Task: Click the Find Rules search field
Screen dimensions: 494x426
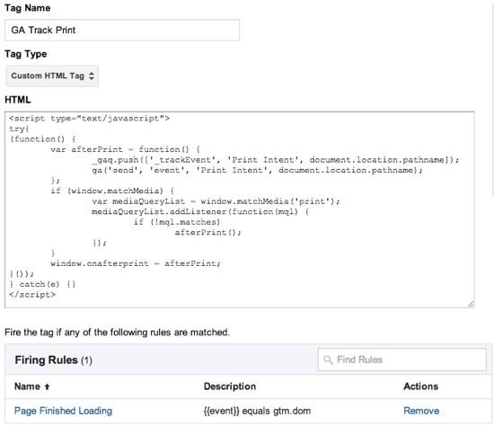Action: (402, 359)
